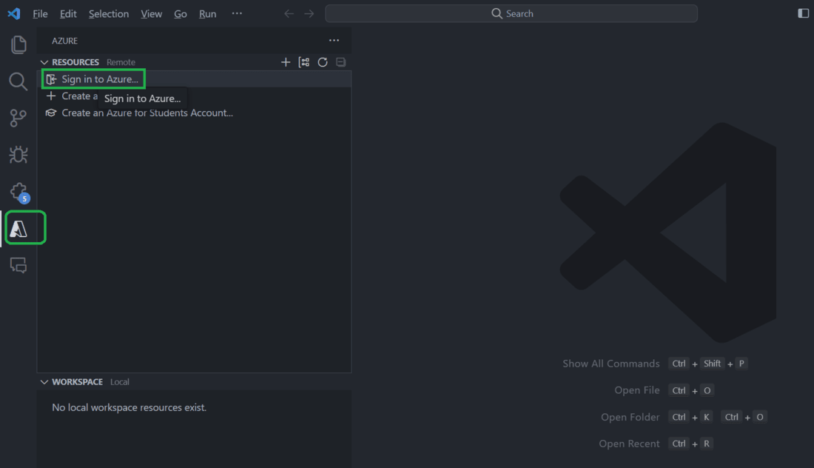Click the AZURE panel title
This screenshot has width=814, height=468.
pos(65,41)
